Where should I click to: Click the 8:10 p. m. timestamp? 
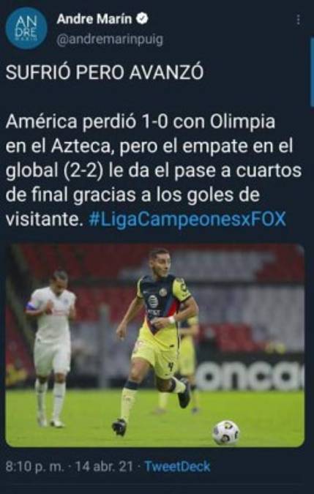tap(34, 466)
